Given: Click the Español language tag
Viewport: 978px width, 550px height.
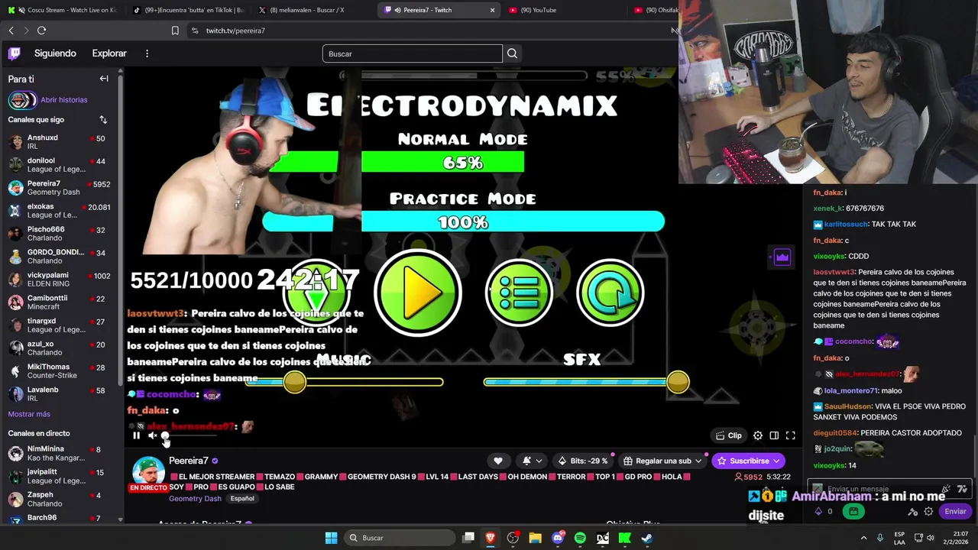Looking at the screenshot, I should click(x=242, y=499).
